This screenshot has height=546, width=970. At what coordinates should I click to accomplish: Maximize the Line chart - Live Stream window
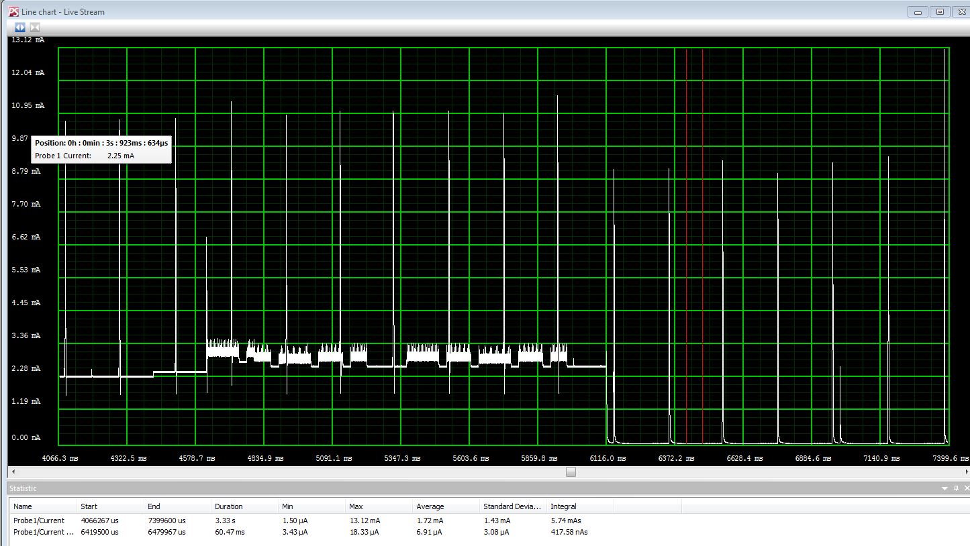pos(940,11)
